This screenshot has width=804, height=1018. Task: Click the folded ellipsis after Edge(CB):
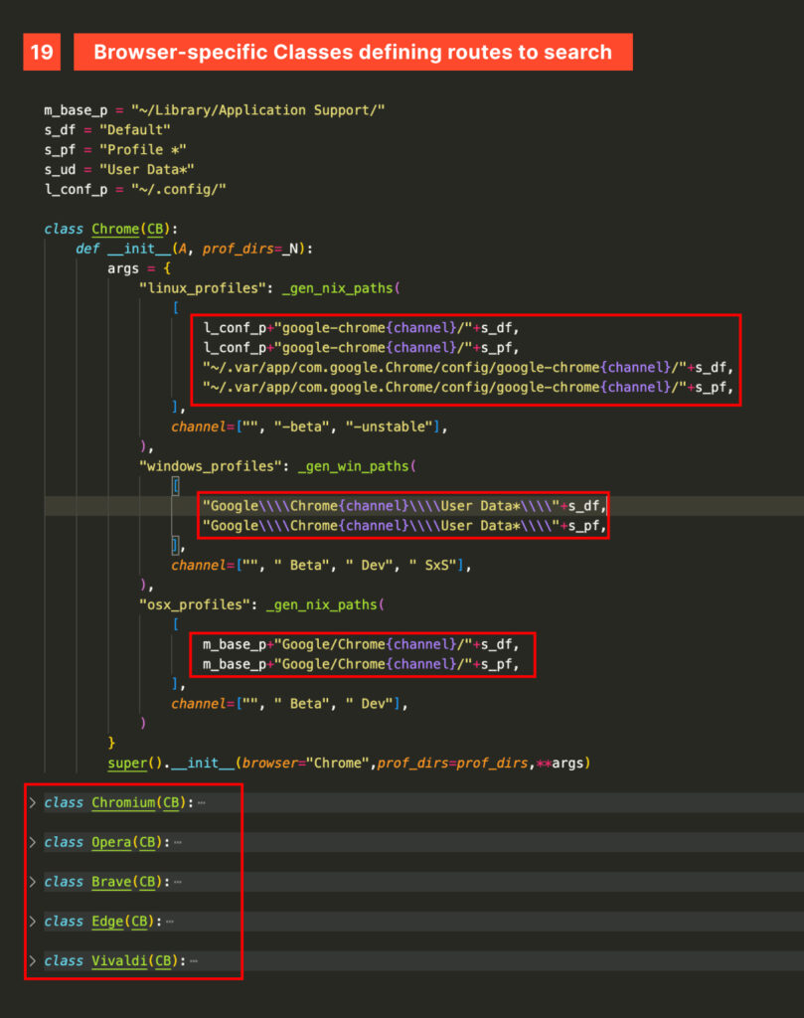click(170, 922)
